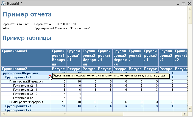Viewport: 193px width, 117px height.
Task: Select the Группировка1 - 2 row cell
Action: (26, 110)
